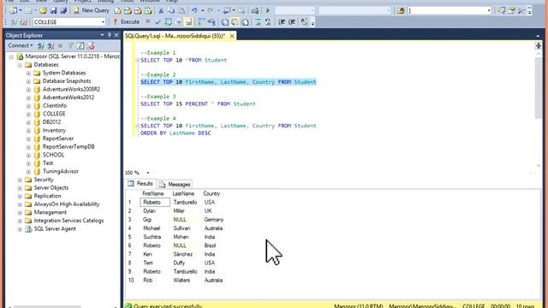Viewport: 548px width, 308px height.
Task: Open the active files dropdown arrow
Action: click(538, 36)
